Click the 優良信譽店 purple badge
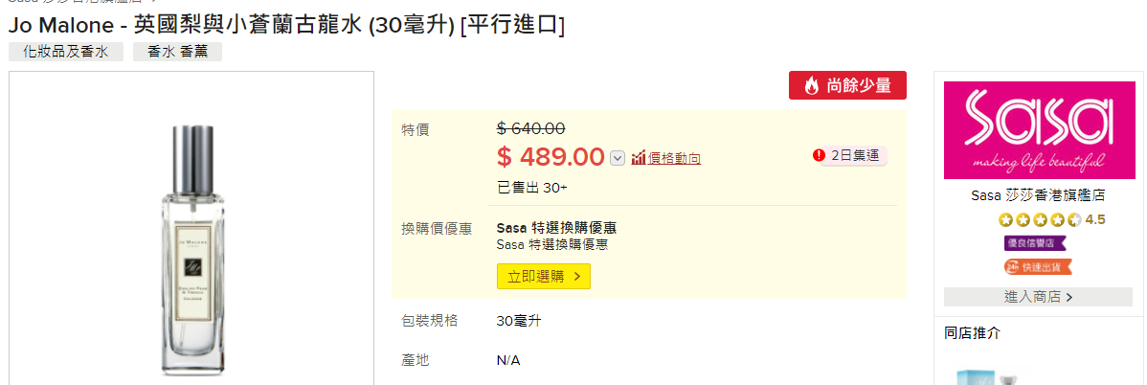The width and height of the screenshot is (1147, 385). pos(1034,243)
